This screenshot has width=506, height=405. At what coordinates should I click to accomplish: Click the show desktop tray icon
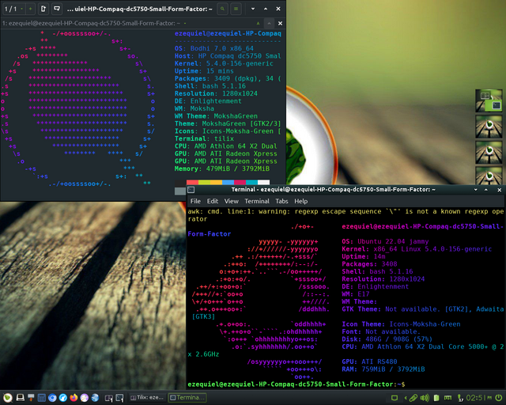tap(395, 398)
